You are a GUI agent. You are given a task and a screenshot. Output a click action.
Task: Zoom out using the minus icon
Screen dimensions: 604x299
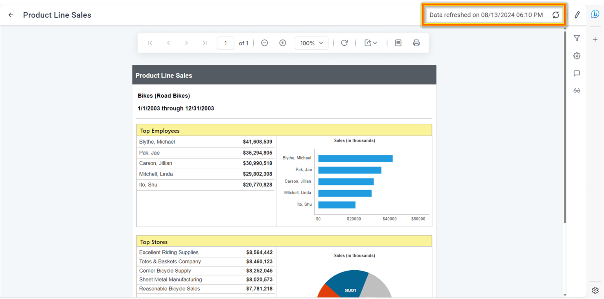pos(264,42)
